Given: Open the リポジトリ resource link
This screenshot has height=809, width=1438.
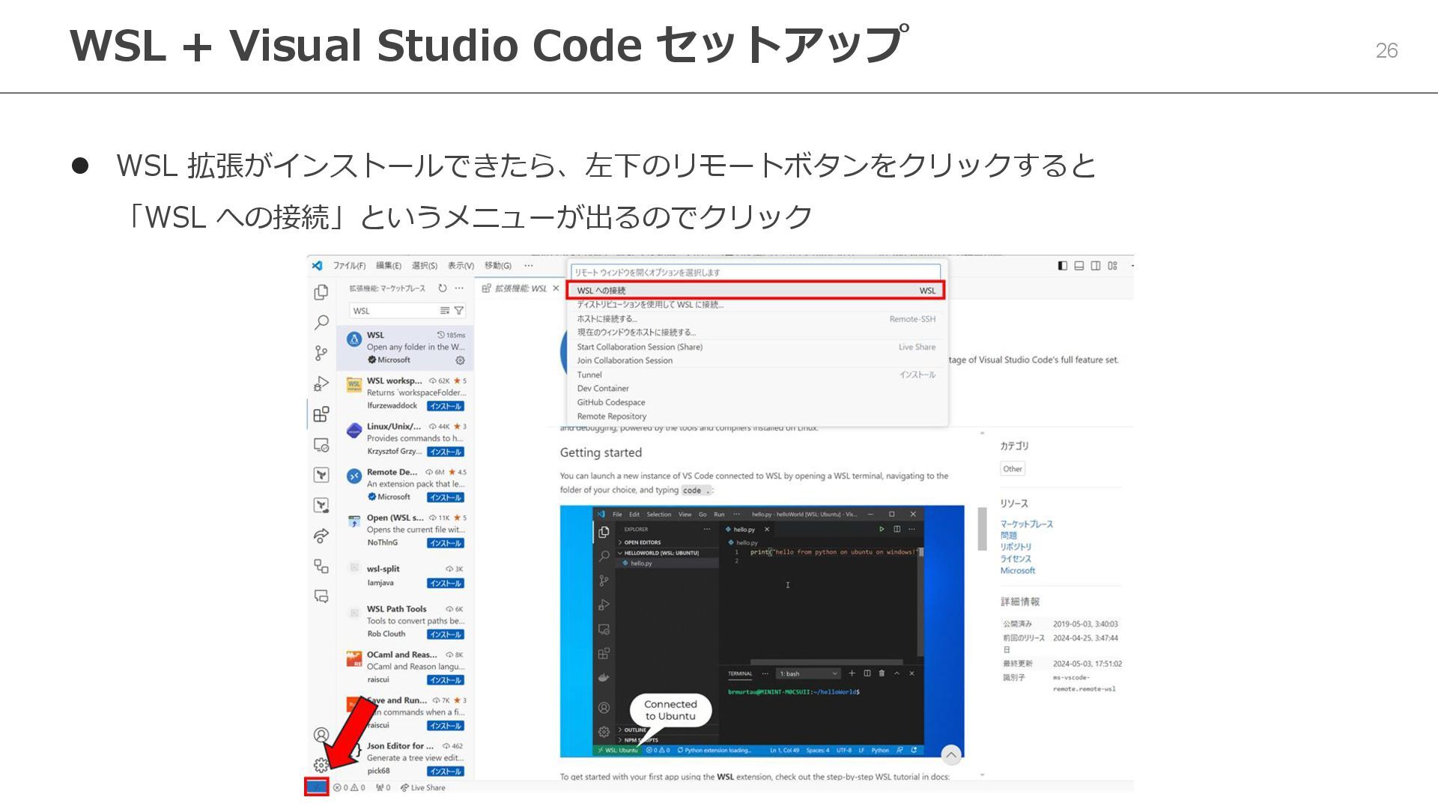Looking at the screenshot, I should pos(1016,547).
